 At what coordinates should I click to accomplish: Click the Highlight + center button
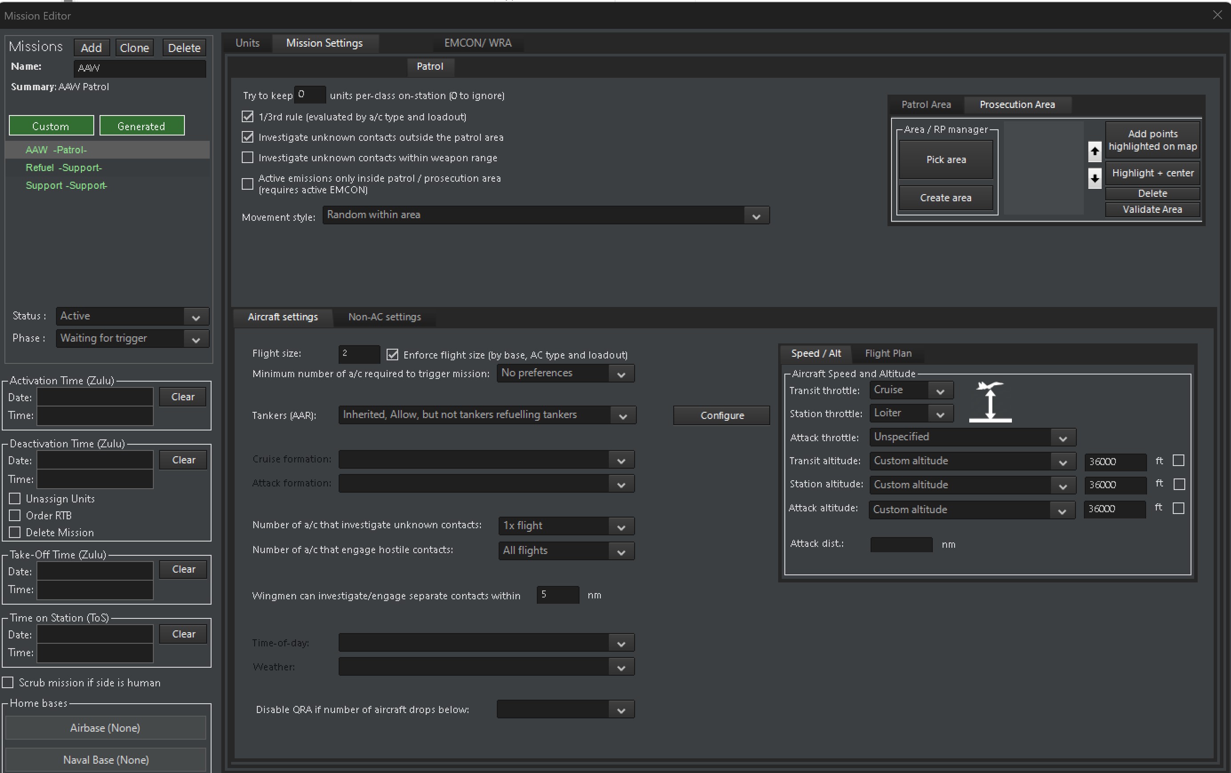click(x=1152, y=173)
